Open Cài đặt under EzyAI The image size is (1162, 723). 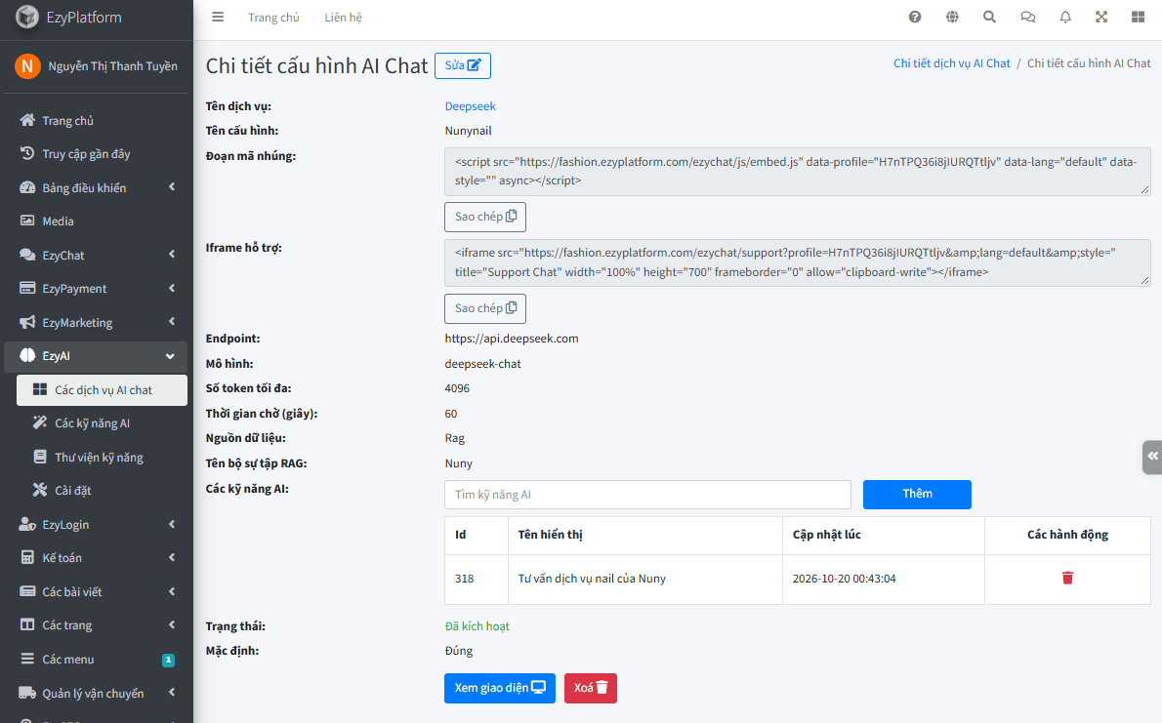(x=102, y=491)
